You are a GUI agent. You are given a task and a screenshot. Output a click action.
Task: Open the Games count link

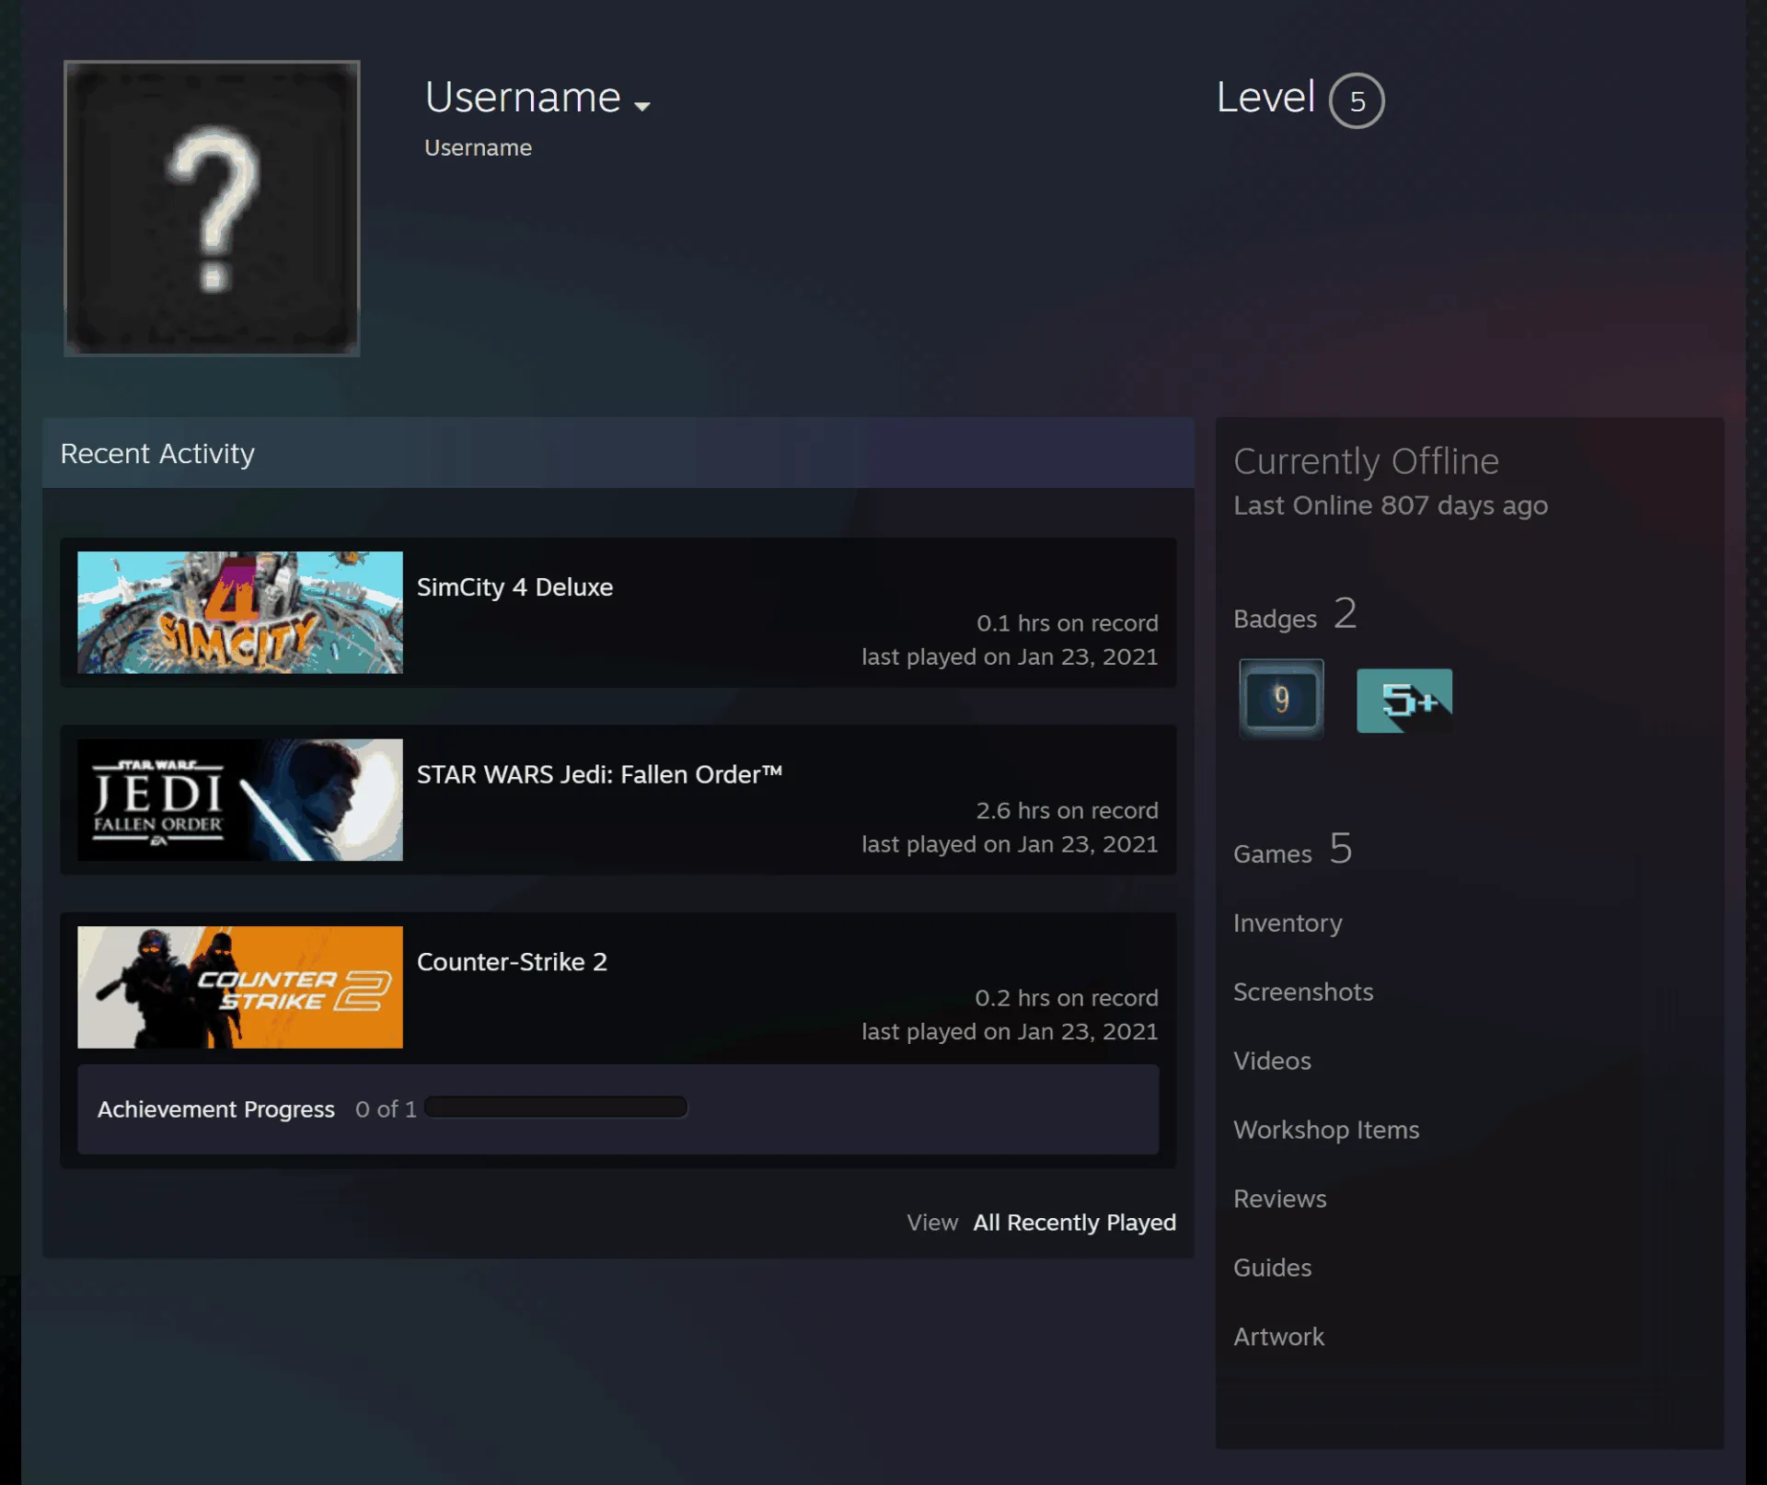click(1293, 849)
